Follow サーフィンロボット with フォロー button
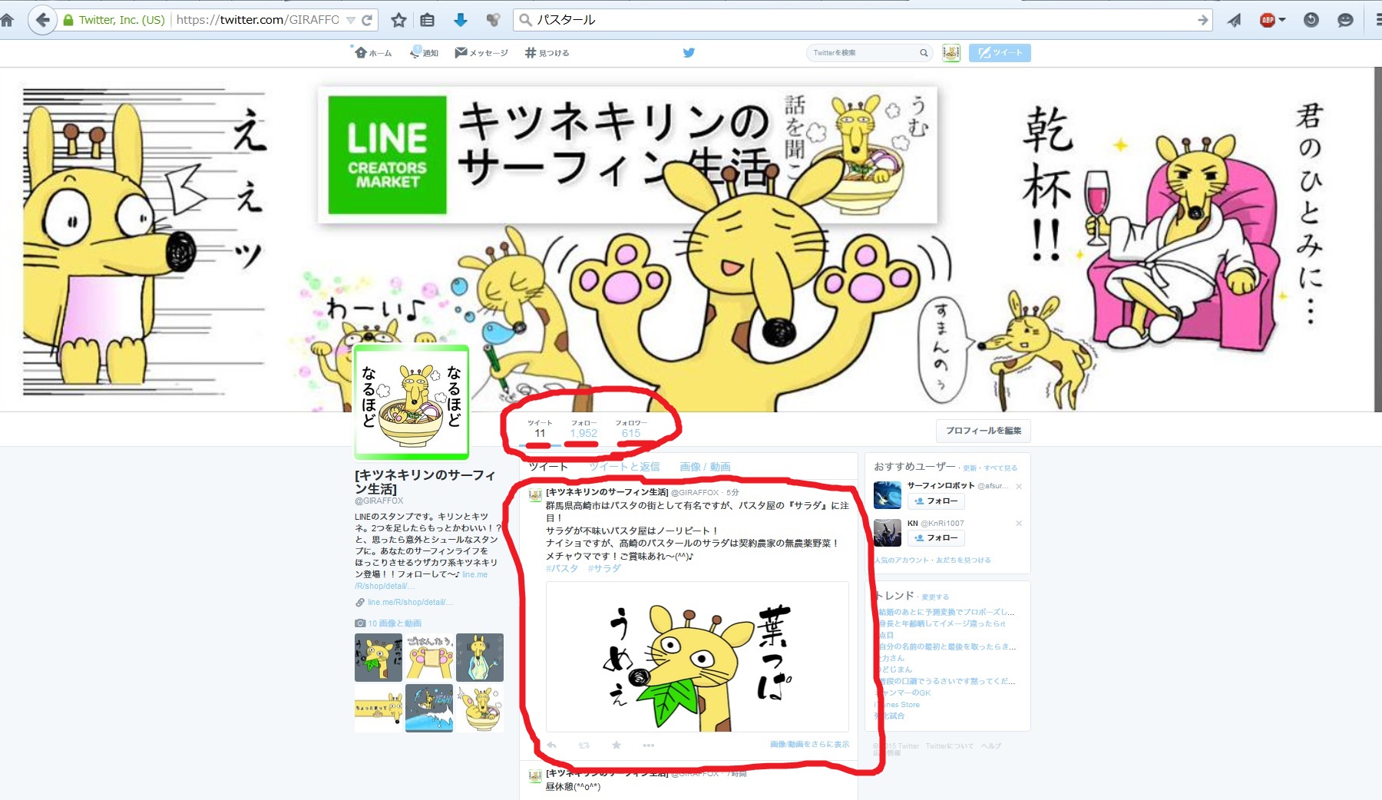Screen dimensions: 1382x800 [936, 501]
